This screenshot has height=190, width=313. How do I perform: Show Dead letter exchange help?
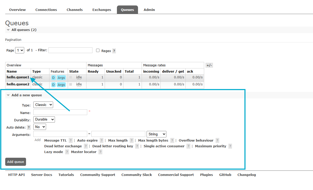pos(86,146)
